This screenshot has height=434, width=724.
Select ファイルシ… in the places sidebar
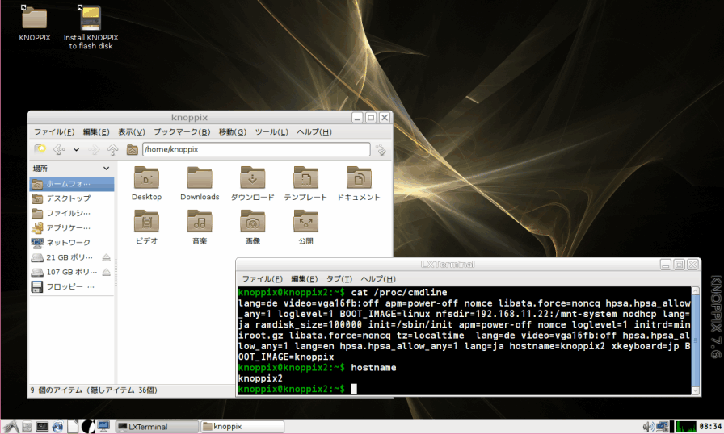[72, 213]
